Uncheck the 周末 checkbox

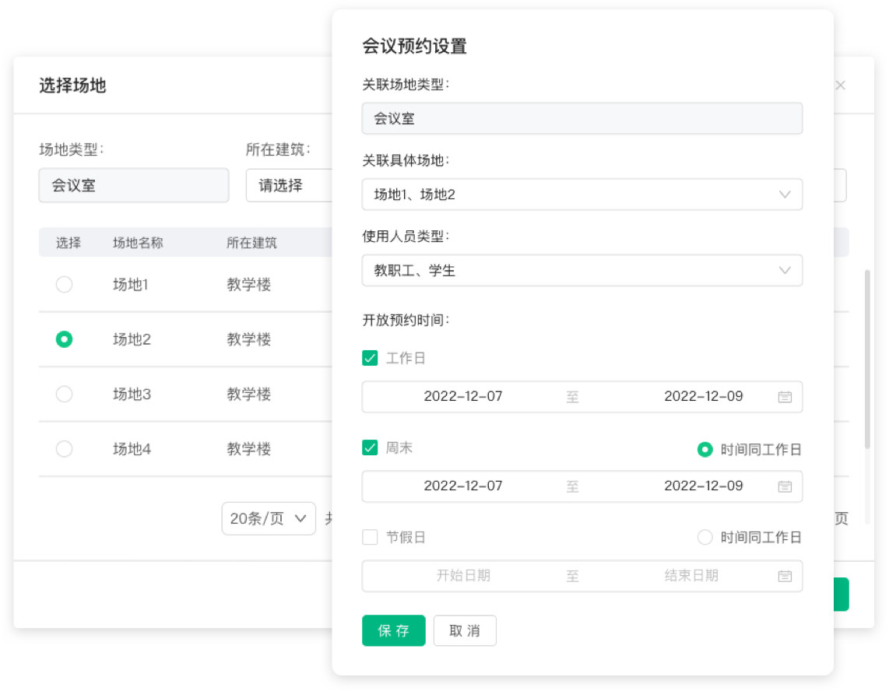[370, 448]
